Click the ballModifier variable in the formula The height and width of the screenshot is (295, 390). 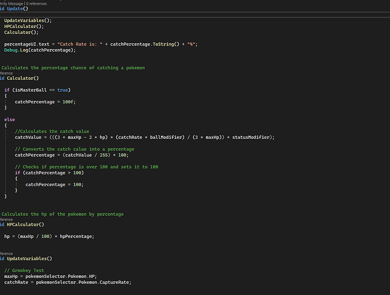pyautogui.click(x=165, y=137)
